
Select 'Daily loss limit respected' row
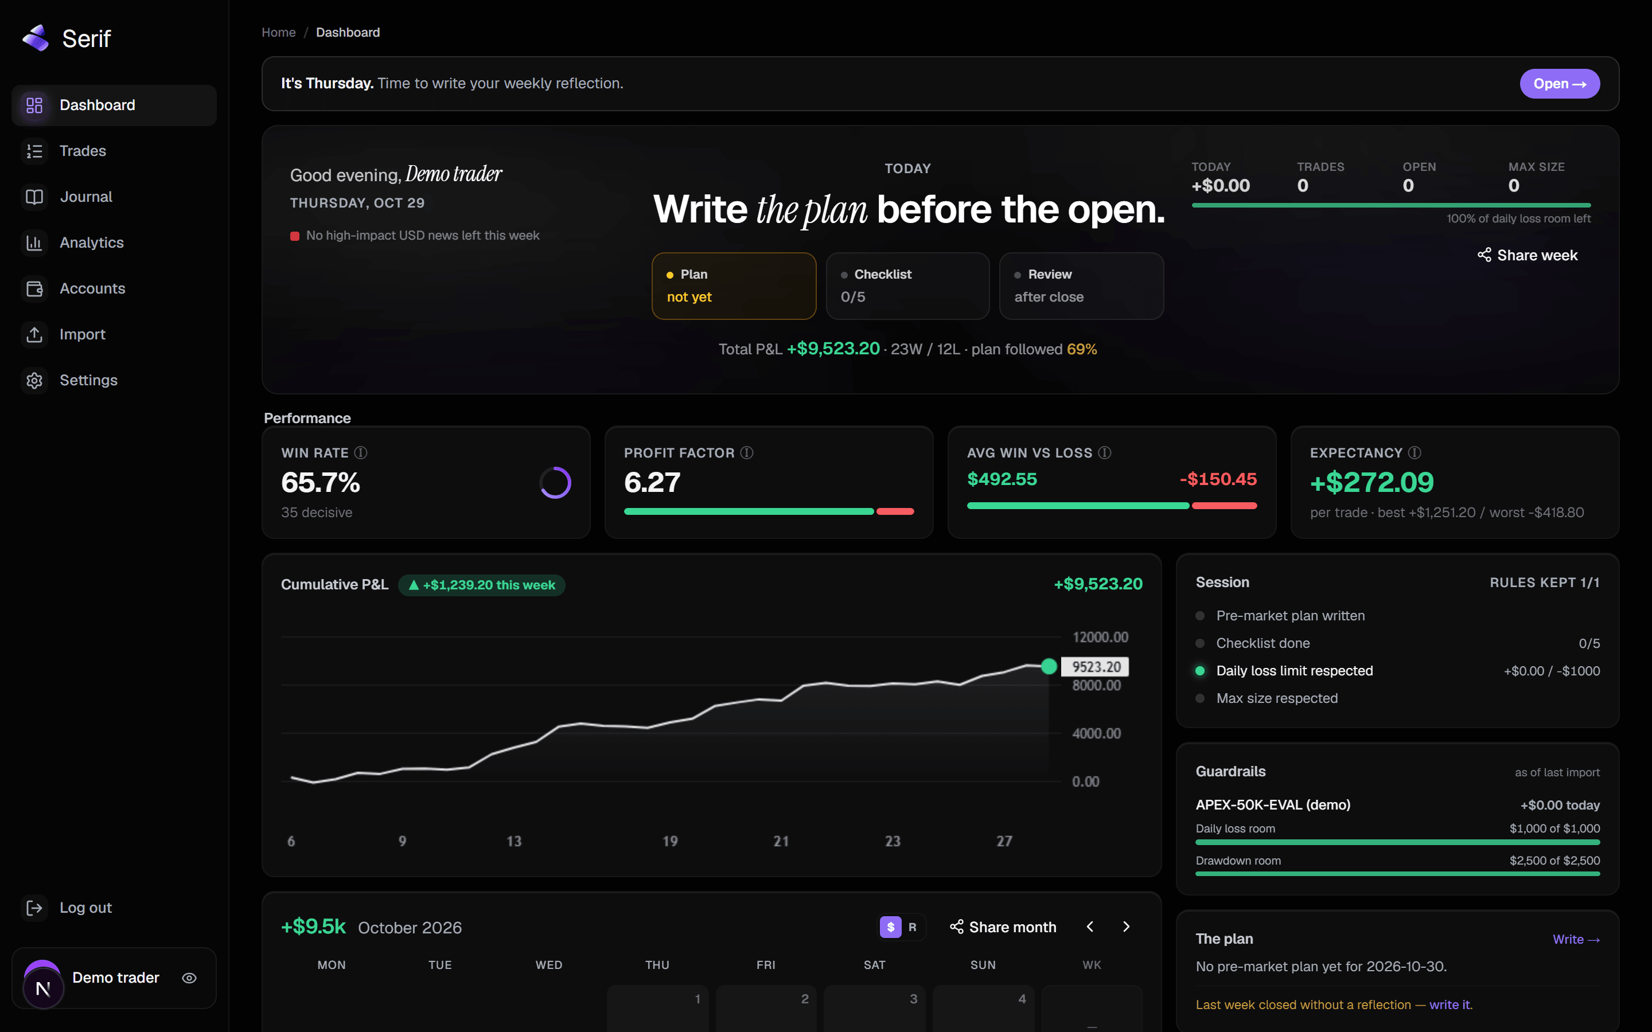coord(1397,670)
